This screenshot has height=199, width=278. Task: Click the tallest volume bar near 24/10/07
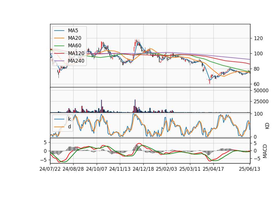point(102,106)
